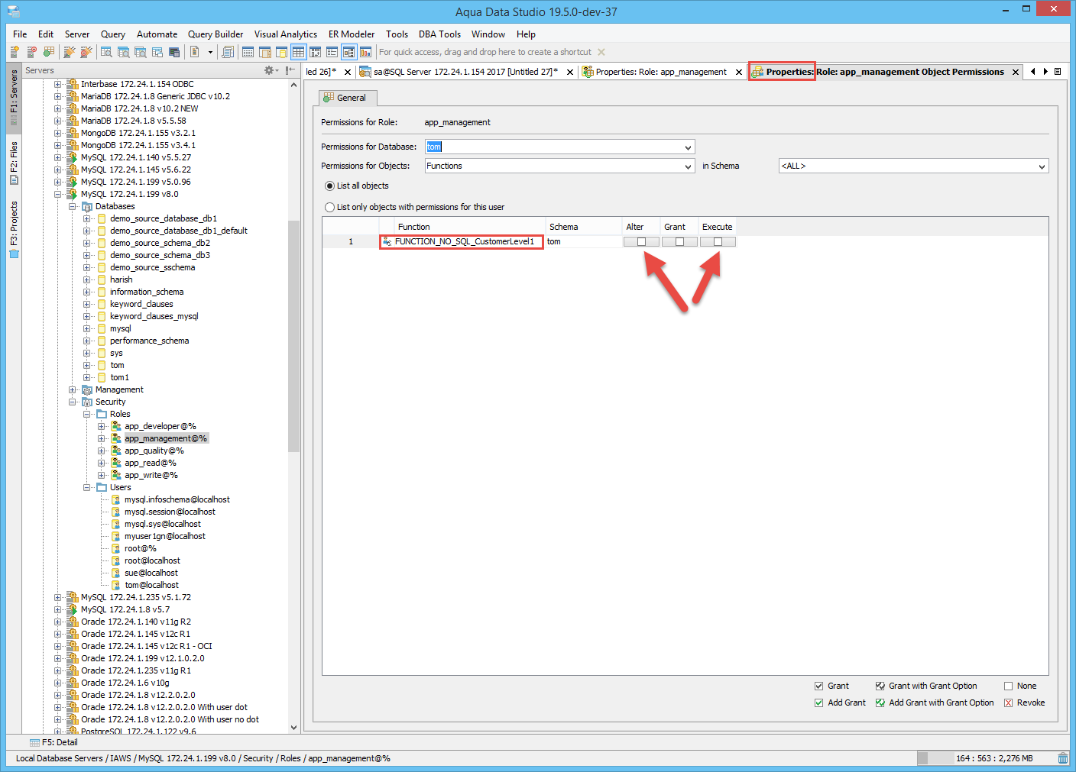
Task: Open the F3: Projects side panel tab
Action: [x=14, y=230]
